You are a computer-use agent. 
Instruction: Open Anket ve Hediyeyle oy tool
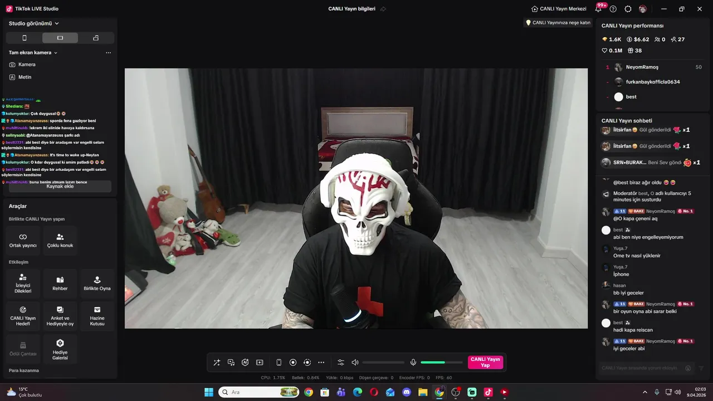click(x=60, y=316)
